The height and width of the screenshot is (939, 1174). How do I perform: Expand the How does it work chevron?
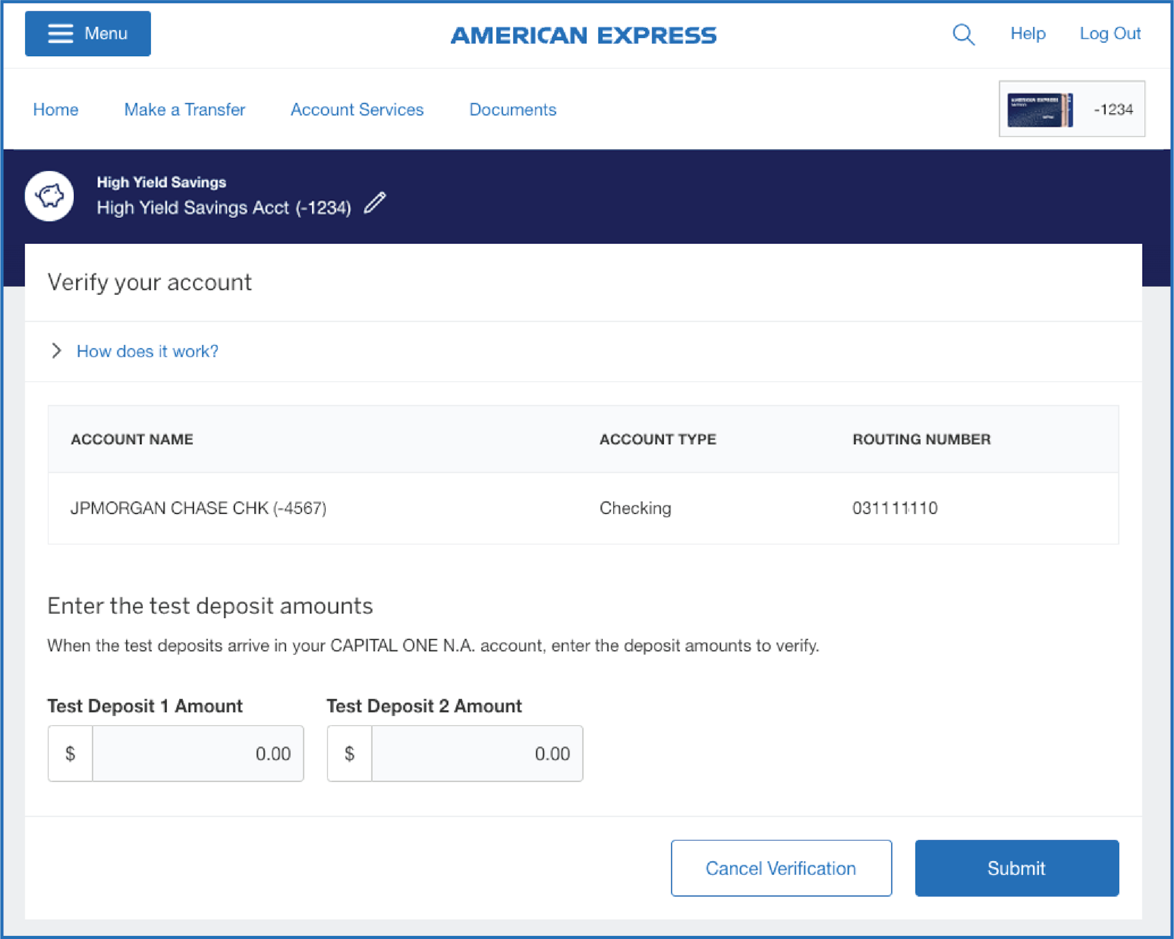(x=56, y=351)
